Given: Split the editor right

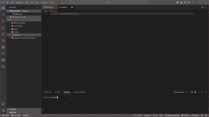Looking at the screenshot, I should point(202,7).
